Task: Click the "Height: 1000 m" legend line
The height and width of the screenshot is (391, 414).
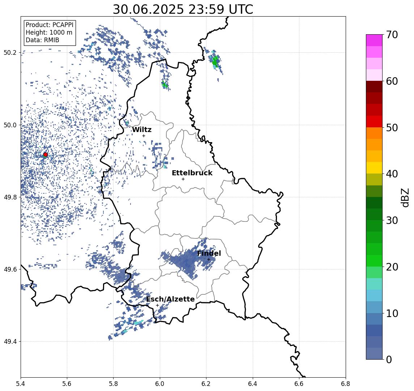Action: point(49,33)
